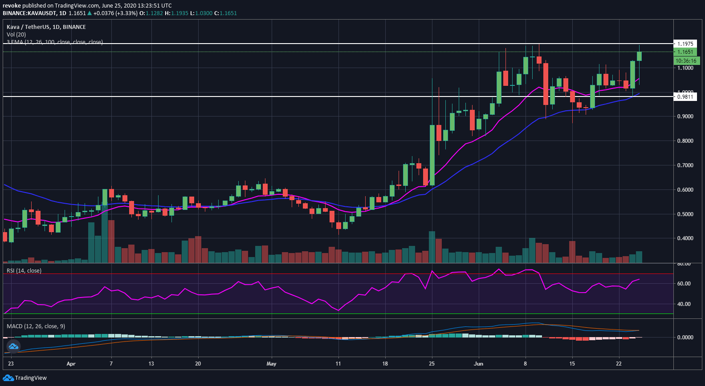Click the +0.0376 (+3.33%) change value
Screen dimensions: 705x386
point(115,13)
